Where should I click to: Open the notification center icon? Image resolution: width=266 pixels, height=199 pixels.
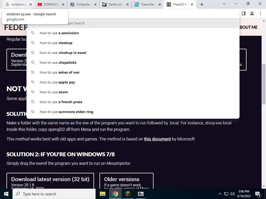point(258,194)
